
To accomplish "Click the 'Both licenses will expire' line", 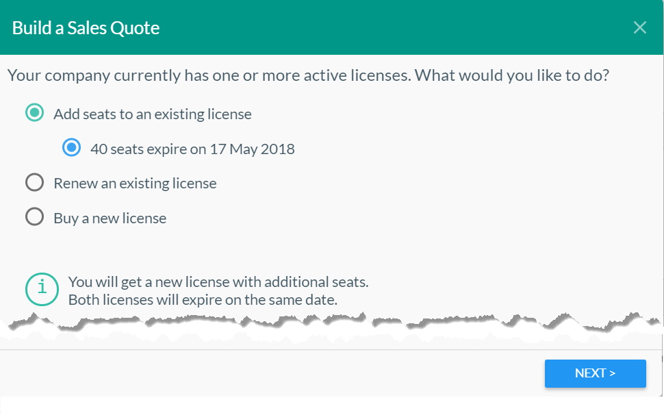I will click(203, 300).
